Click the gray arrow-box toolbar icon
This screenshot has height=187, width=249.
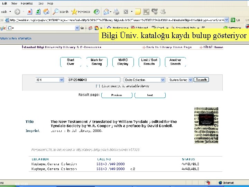click(x=146, y=12)
